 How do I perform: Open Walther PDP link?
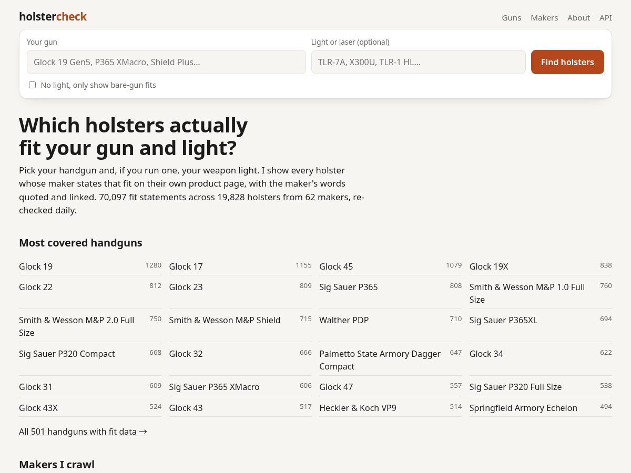click(x=344, y=320)
